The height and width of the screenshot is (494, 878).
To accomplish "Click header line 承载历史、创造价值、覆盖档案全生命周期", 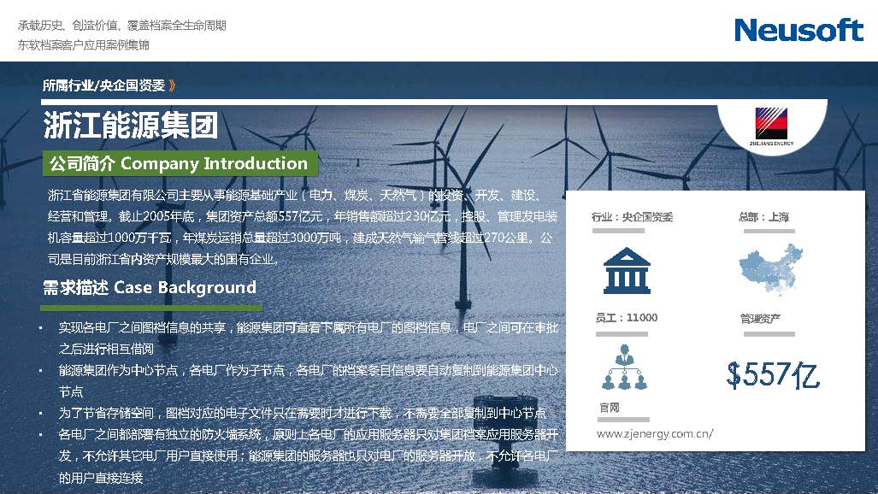I will (121, 25).
